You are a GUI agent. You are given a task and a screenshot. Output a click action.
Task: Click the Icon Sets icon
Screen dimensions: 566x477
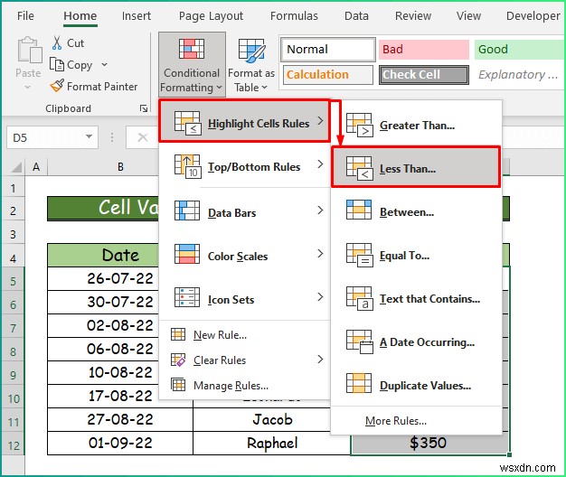tap(187, 297)
